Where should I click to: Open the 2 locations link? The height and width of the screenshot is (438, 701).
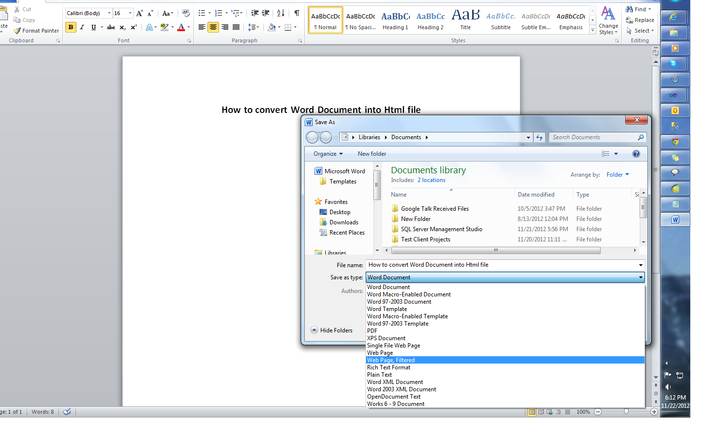(x=431, y=180)
